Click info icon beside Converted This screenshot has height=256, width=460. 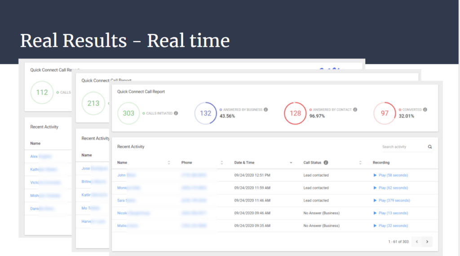pyautogui.click(x=425, y=110)
